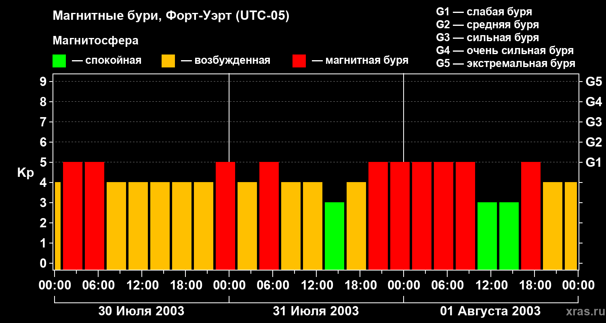Click the G1 tick label on the right axis
This screenshot has height=323, width=606.
[593, 162]
